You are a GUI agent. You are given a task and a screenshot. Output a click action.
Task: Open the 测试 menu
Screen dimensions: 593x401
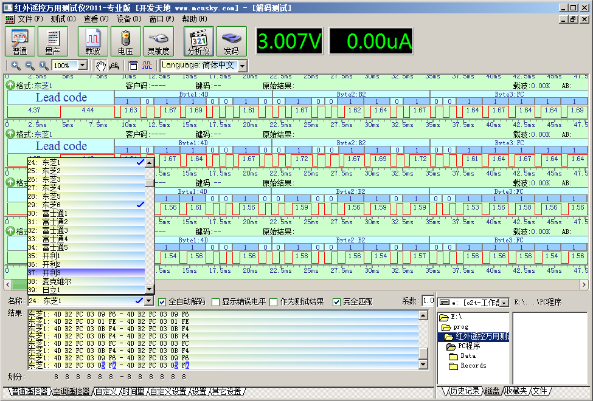pyautogui.click(x=63, y=19)
